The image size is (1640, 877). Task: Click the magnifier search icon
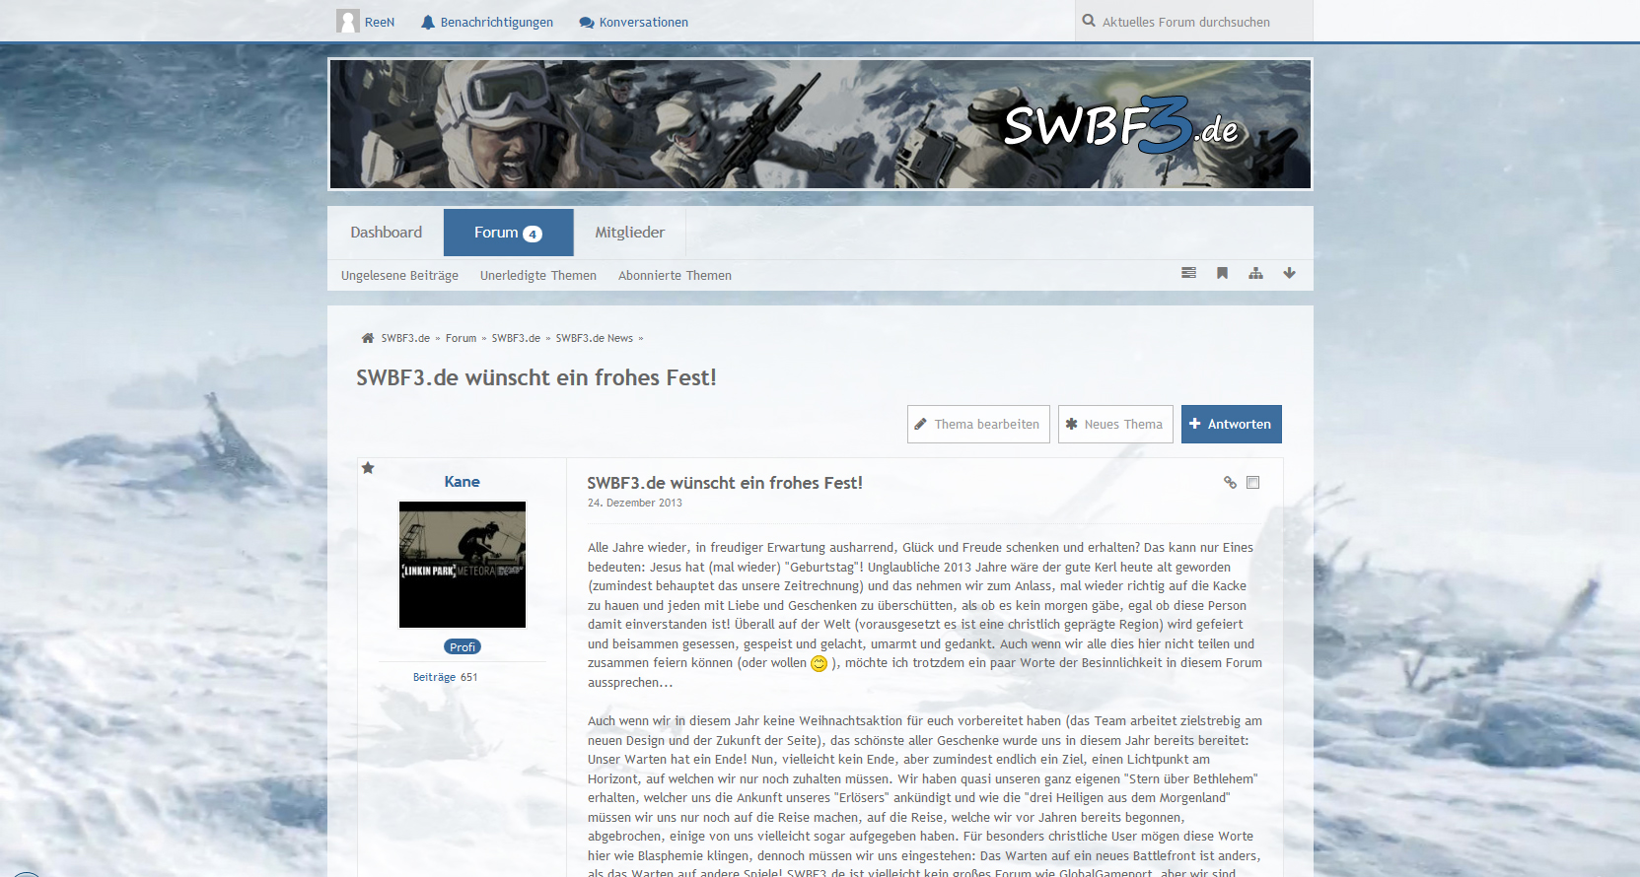coord(1089,21)
